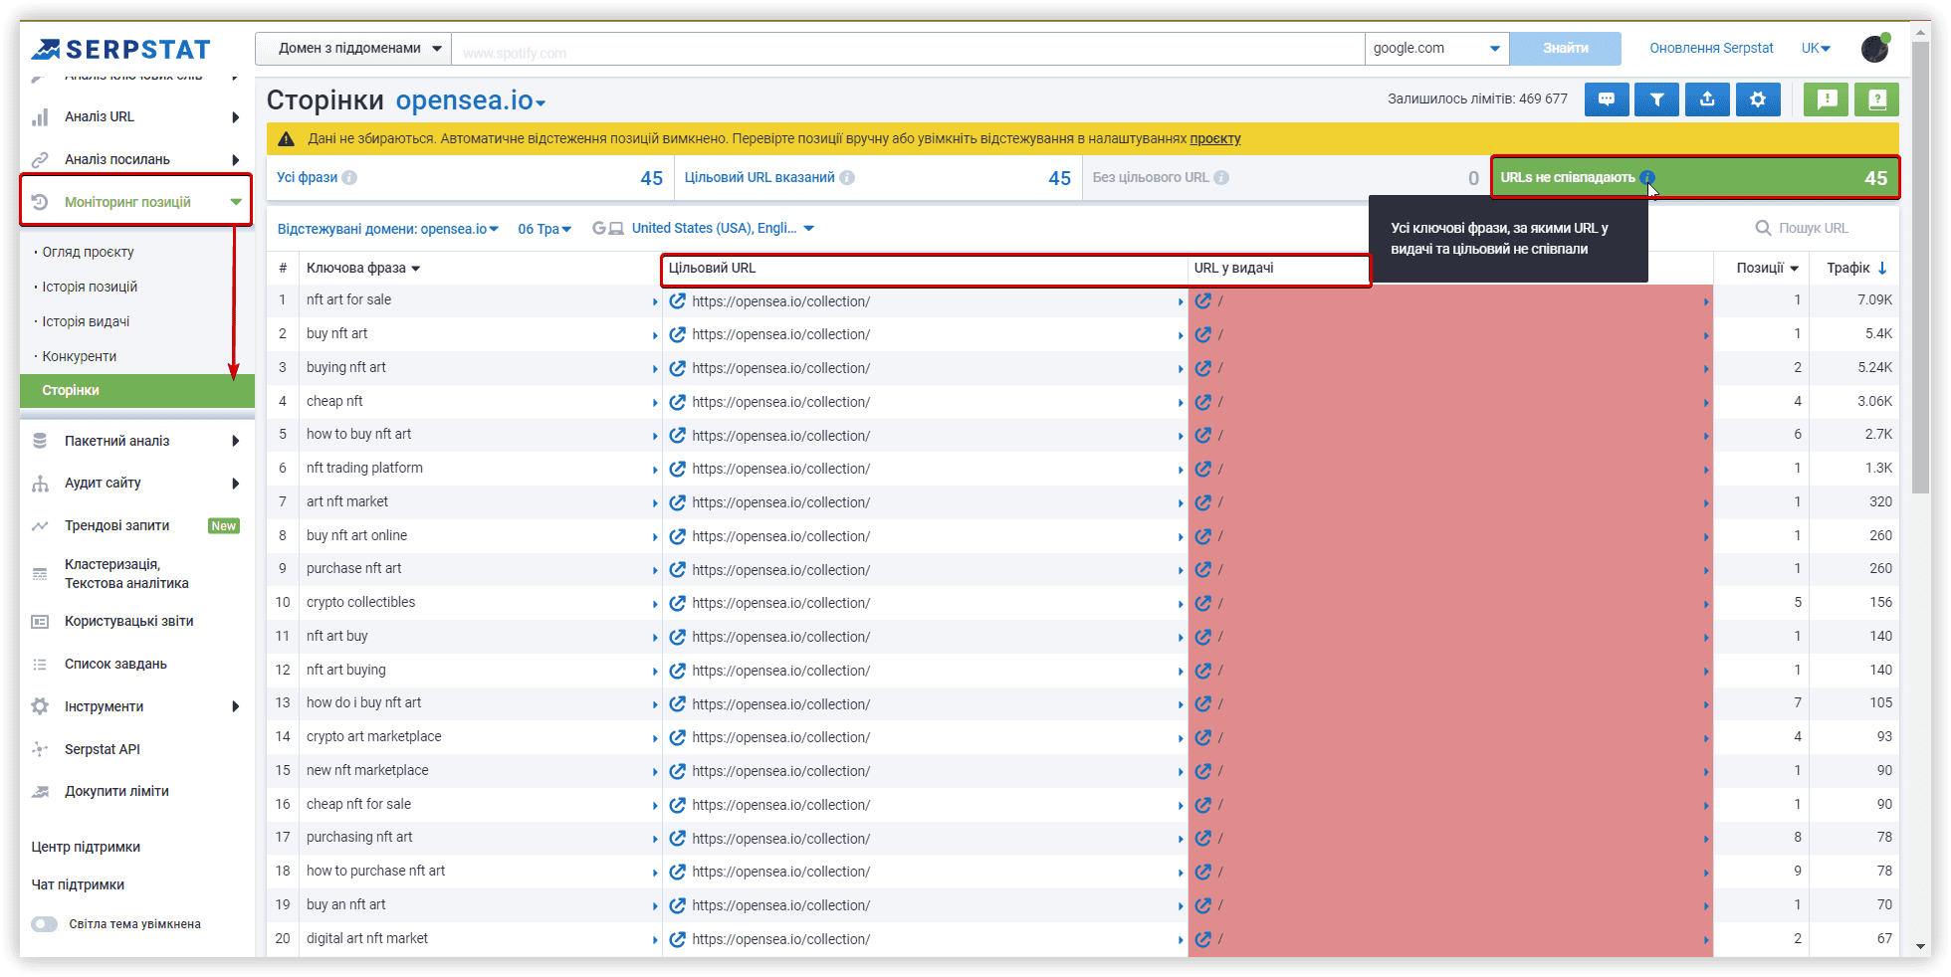Select Сторінки menu item

pyautogui.click(x=137, y=391)
